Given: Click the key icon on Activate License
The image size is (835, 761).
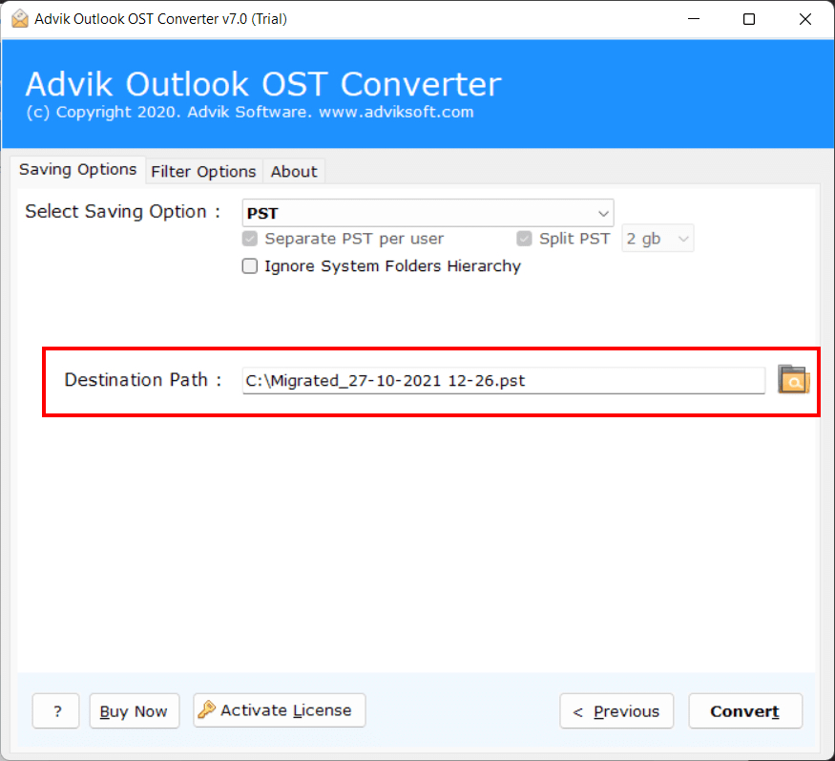Looking at the screenshot, I should tap(207, 709).
